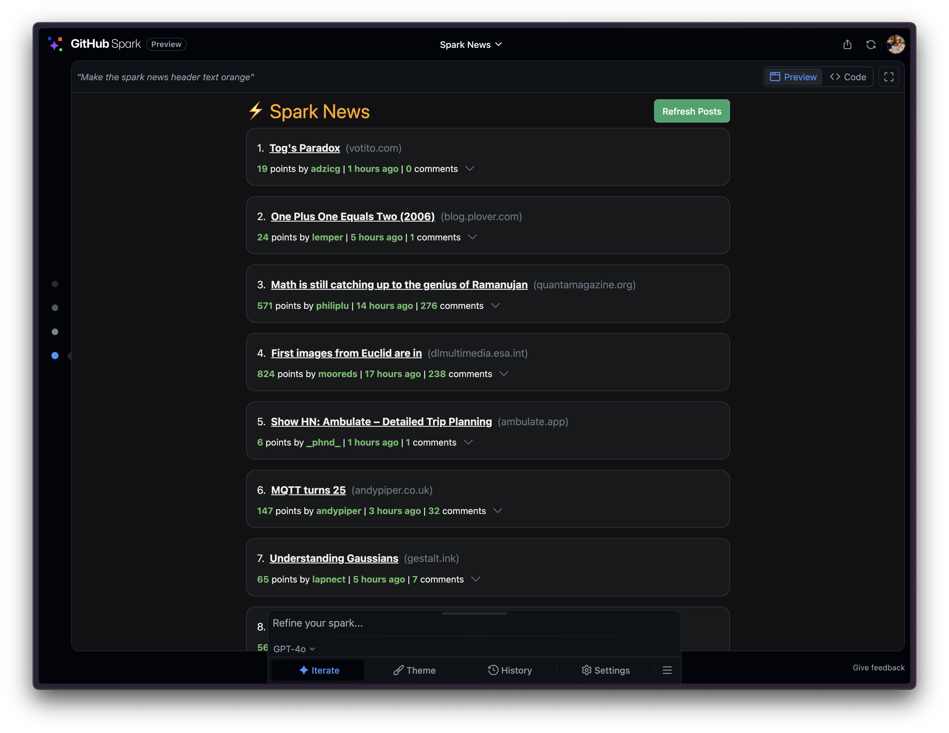The width and height of the screenshot is (949, 733).
Task: Select the active blue sidebar dot
Action: (55, 355)
